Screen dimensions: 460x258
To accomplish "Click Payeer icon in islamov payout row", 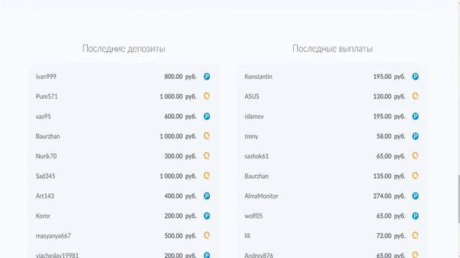I will click(x=415, y=116).
